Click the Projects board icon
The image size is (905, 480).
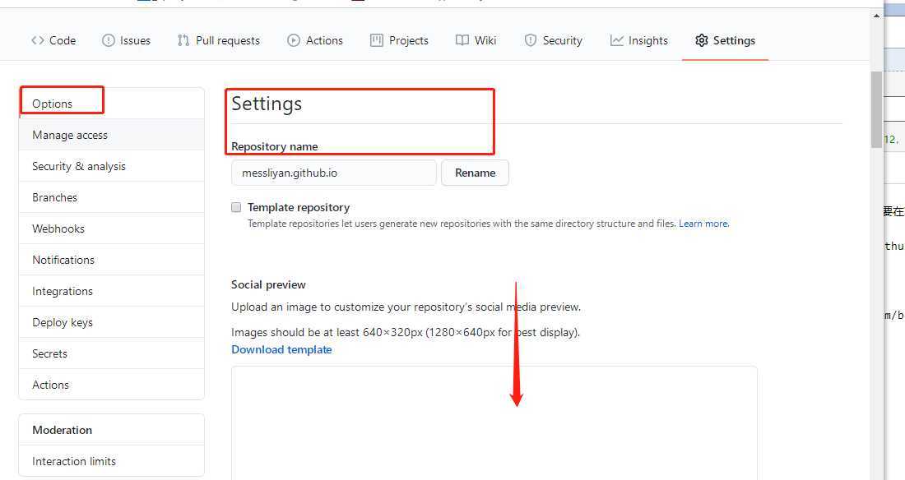(377, 40)
